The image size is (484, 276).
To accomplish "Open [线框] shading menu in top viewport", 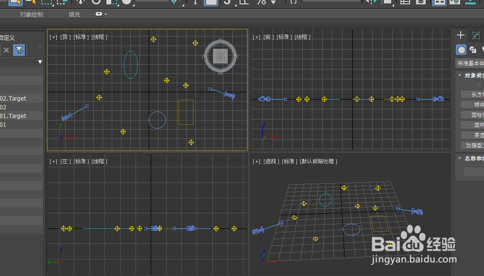I will (x=100, y=37).
